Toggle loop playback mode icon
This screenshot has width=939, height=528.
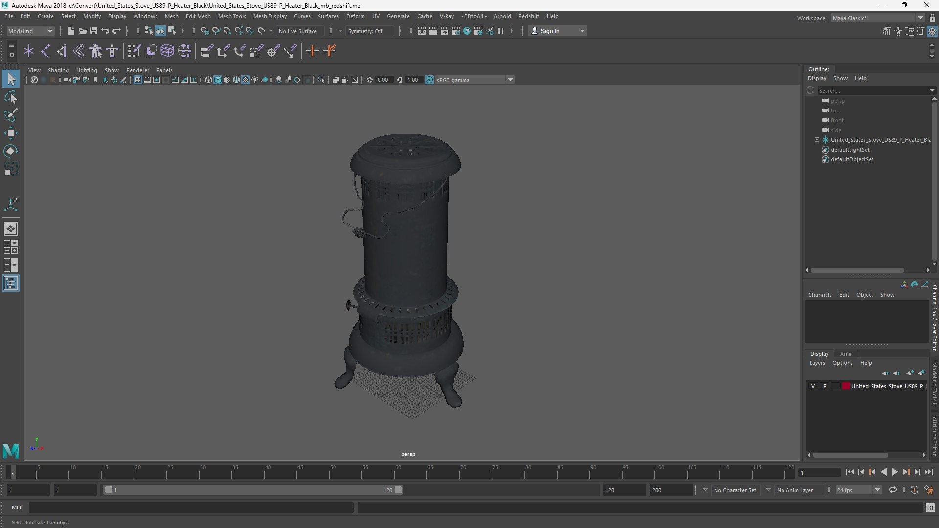(893, 490)
